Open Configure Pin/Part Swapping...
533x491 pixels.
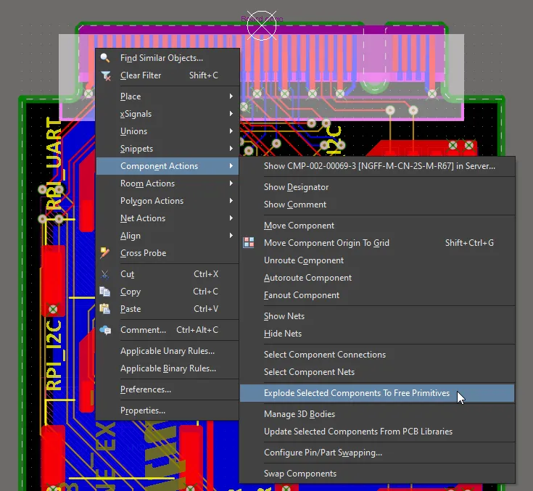point(377,453)
